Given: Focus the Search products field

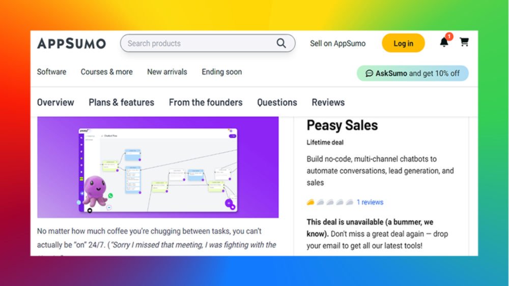Looking at the screenshot, I should 208,43.
